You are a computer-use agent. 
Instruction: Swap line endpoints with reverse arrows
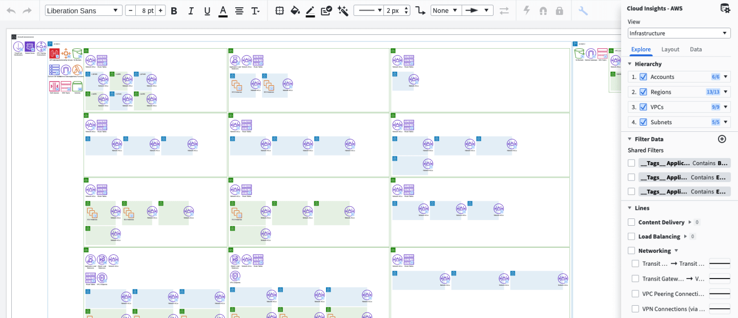[504, 11]
